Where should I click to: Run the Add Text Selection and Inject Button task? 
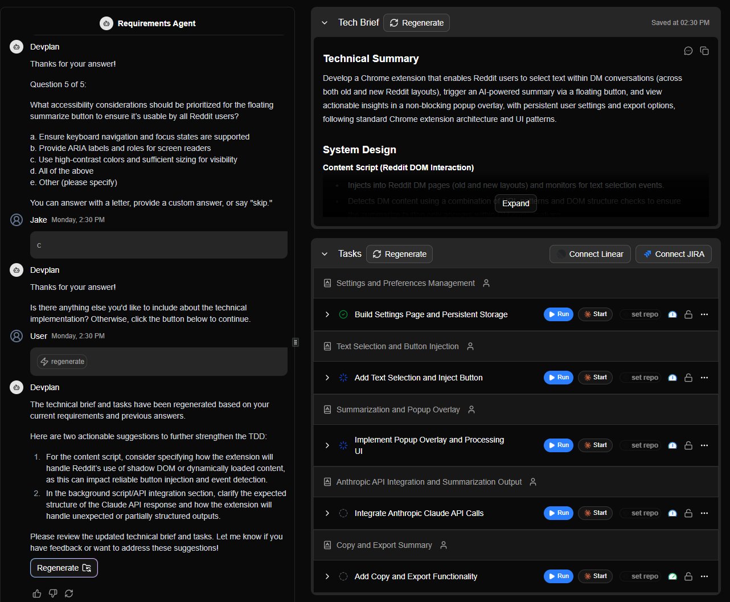[558, 378]
